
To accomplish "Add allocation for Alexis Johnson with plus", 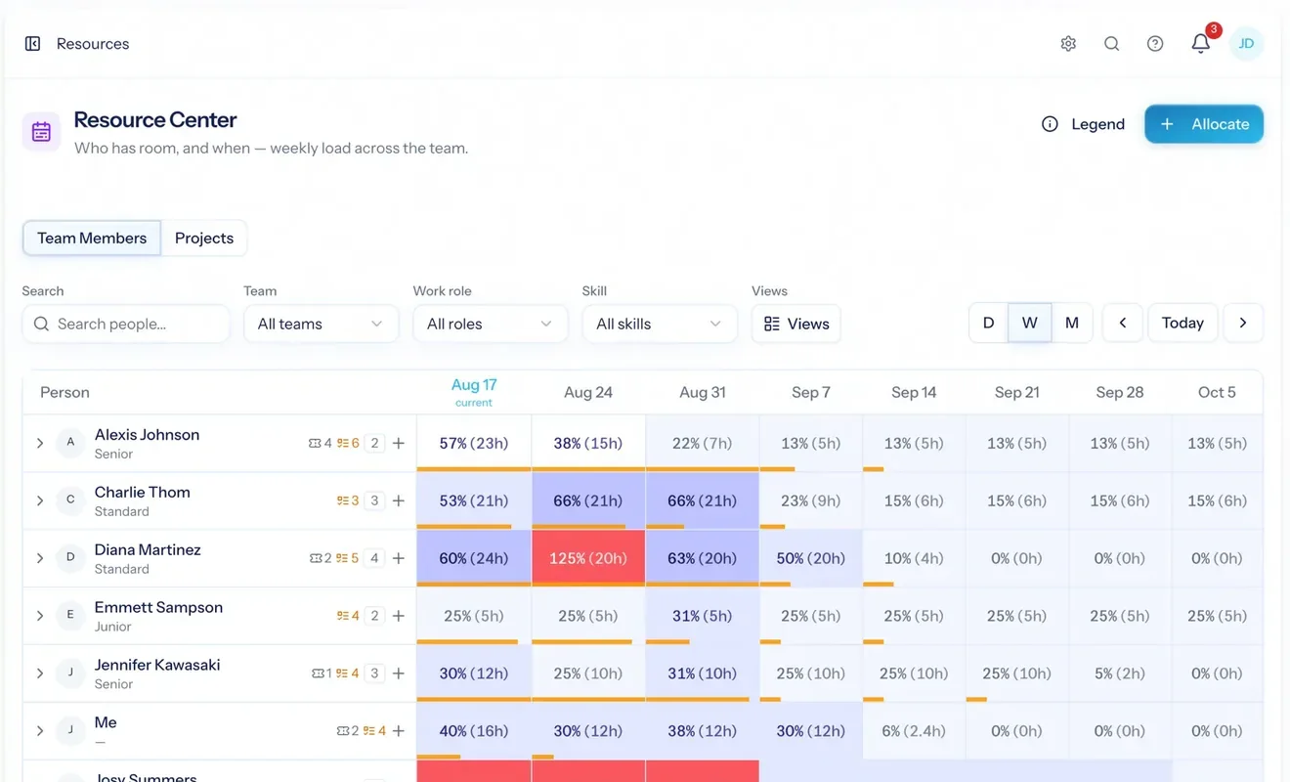I will pos(399,444).
